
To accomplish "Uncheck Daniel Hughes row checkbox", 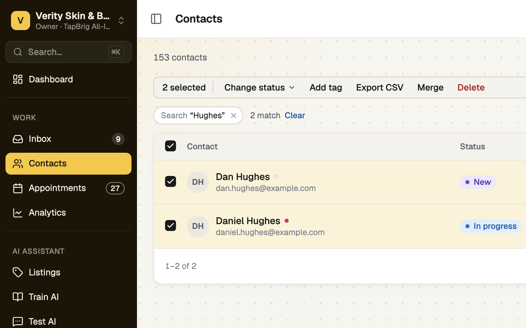I will (171, 226).
